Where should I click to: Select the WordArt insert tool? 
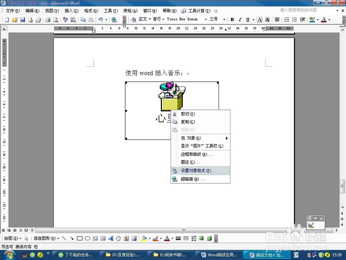[111, 238]
